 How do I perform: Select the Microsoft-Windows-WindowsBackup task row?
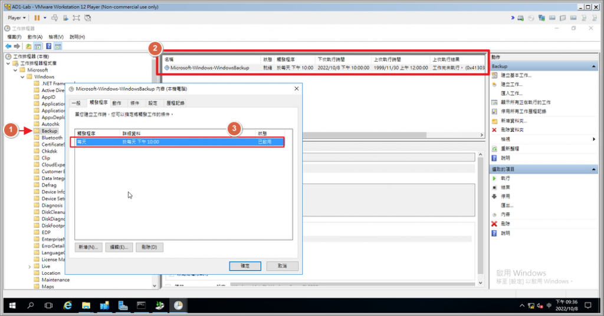(324, 68)
